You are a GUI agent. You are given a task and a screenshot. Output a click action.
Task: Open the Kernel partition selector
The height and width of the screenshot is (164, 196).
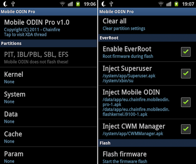point(49,77)
